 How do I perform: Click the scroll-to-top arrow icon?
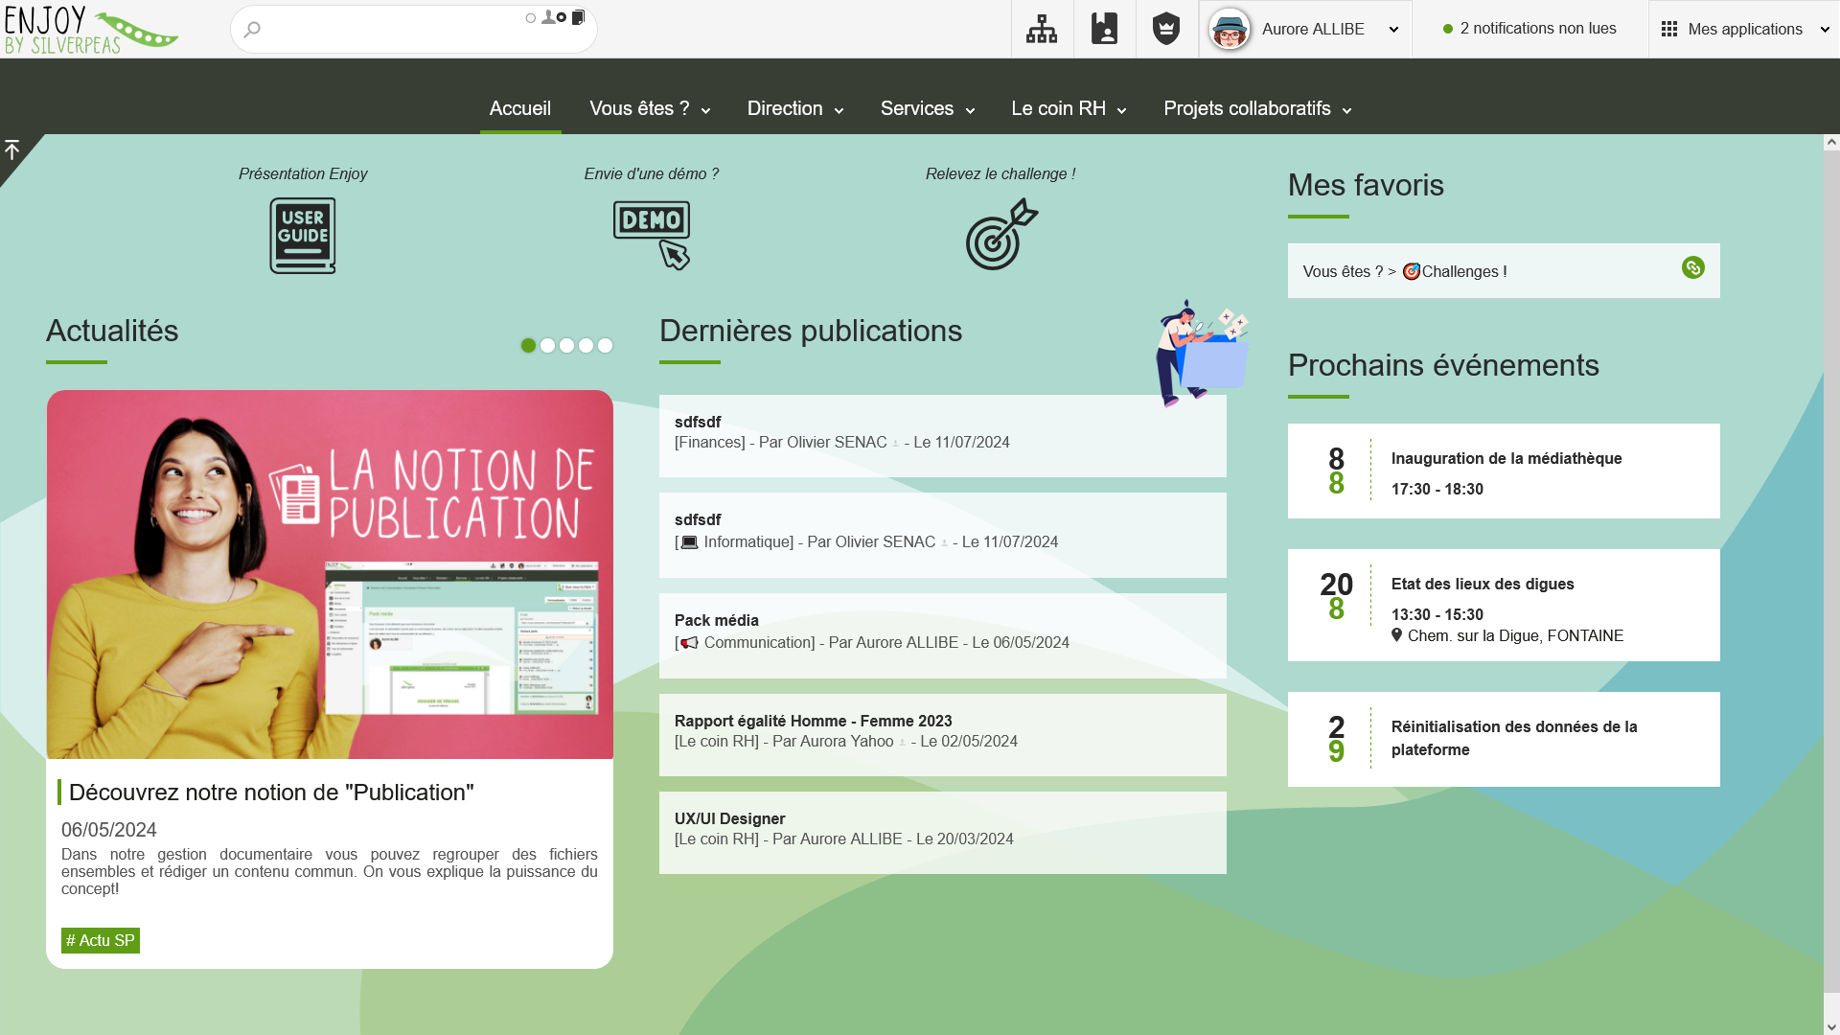[12, 150]
